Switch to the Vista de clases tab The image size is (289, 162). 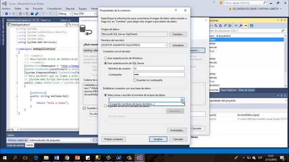point(246,90)
